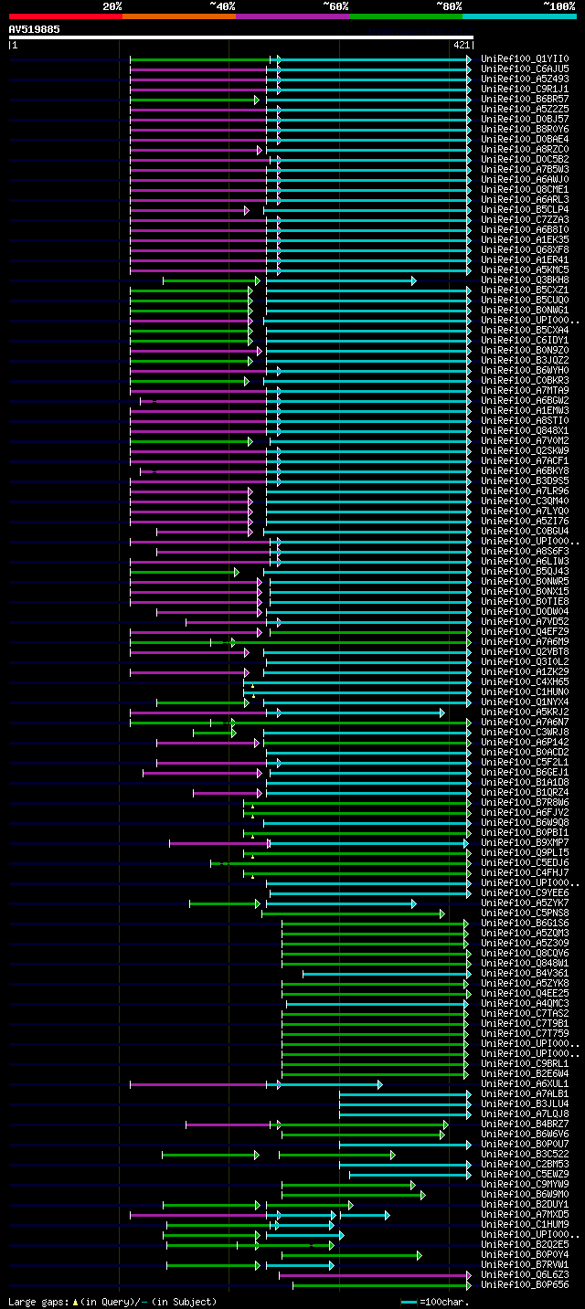The height and width of the screenshot is (1309, 585).
Task: Select the UniRef100_Q8CME1 label
Action: coord(525,189)
